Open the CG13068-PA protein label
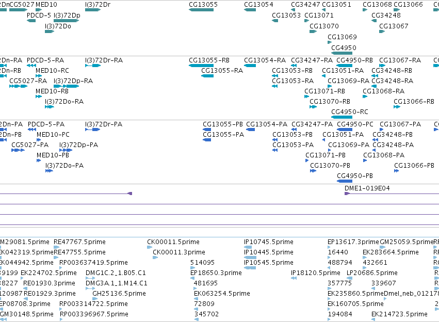The image size is (439, 322). [x=384, y=155]
